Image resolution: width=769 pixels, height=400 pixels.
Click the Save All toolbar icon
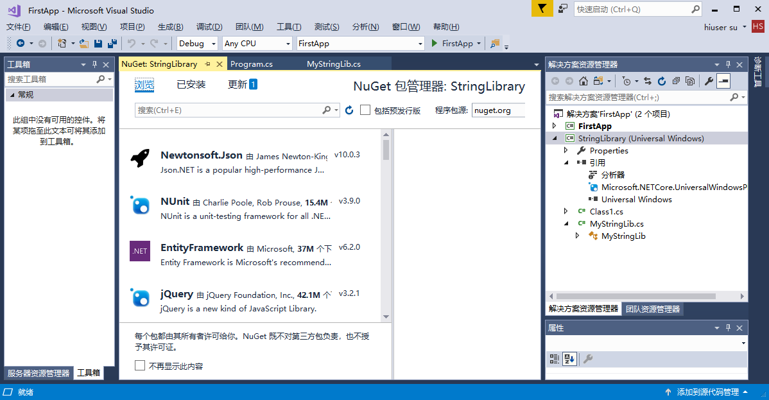click(112, 44)
